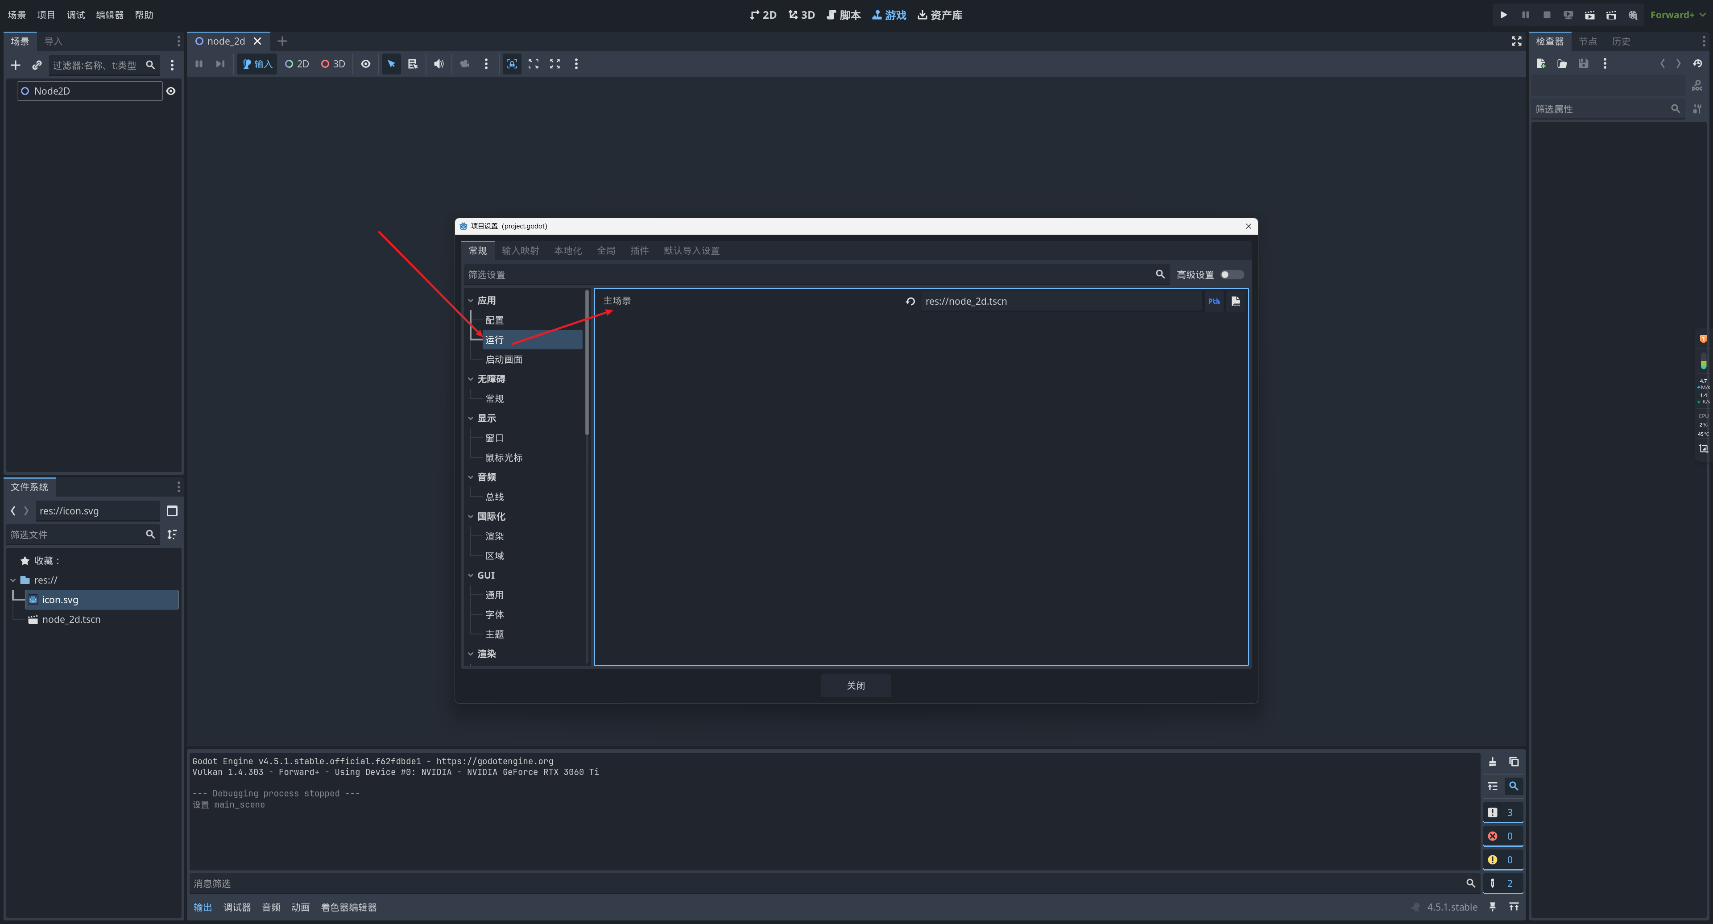Click the add child node plus icon

pos(16,65)
